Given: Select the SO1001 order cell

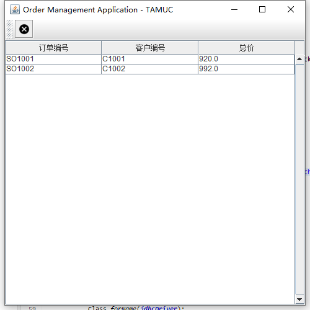Looking at the screenshot, I should (53, 59).
